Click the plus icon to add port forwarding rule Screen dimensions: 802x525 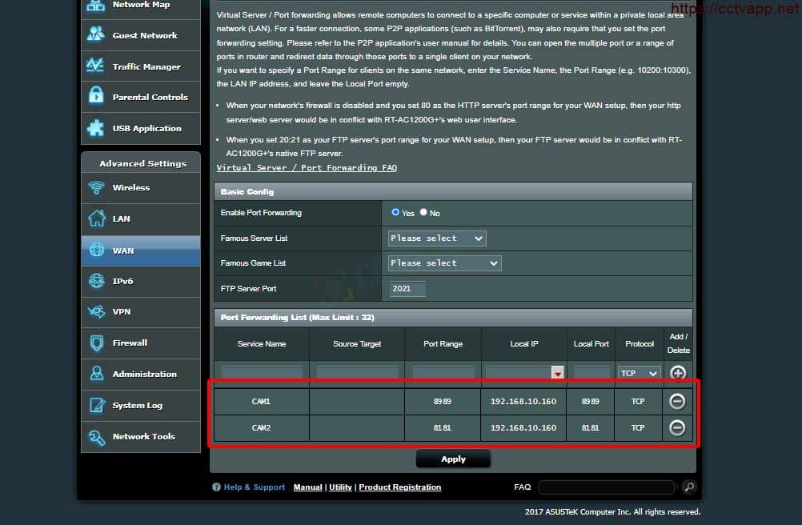coord(677,373)
